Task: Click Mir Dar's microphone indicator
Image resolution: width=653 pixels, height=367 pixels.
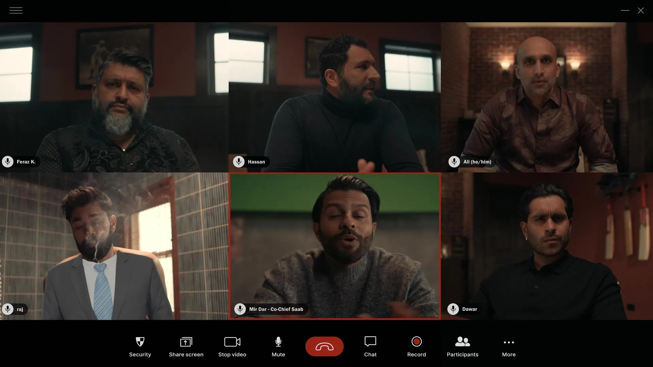Action: 240,309
